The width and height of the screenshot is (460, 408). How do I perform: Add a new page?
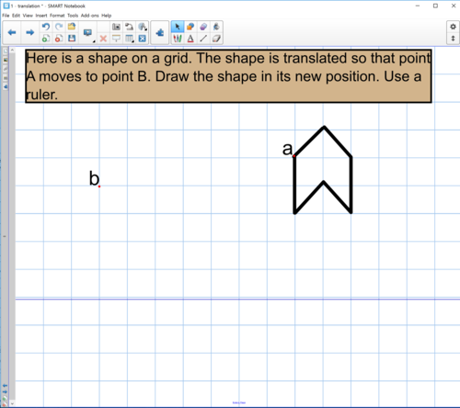pos(46,39)
